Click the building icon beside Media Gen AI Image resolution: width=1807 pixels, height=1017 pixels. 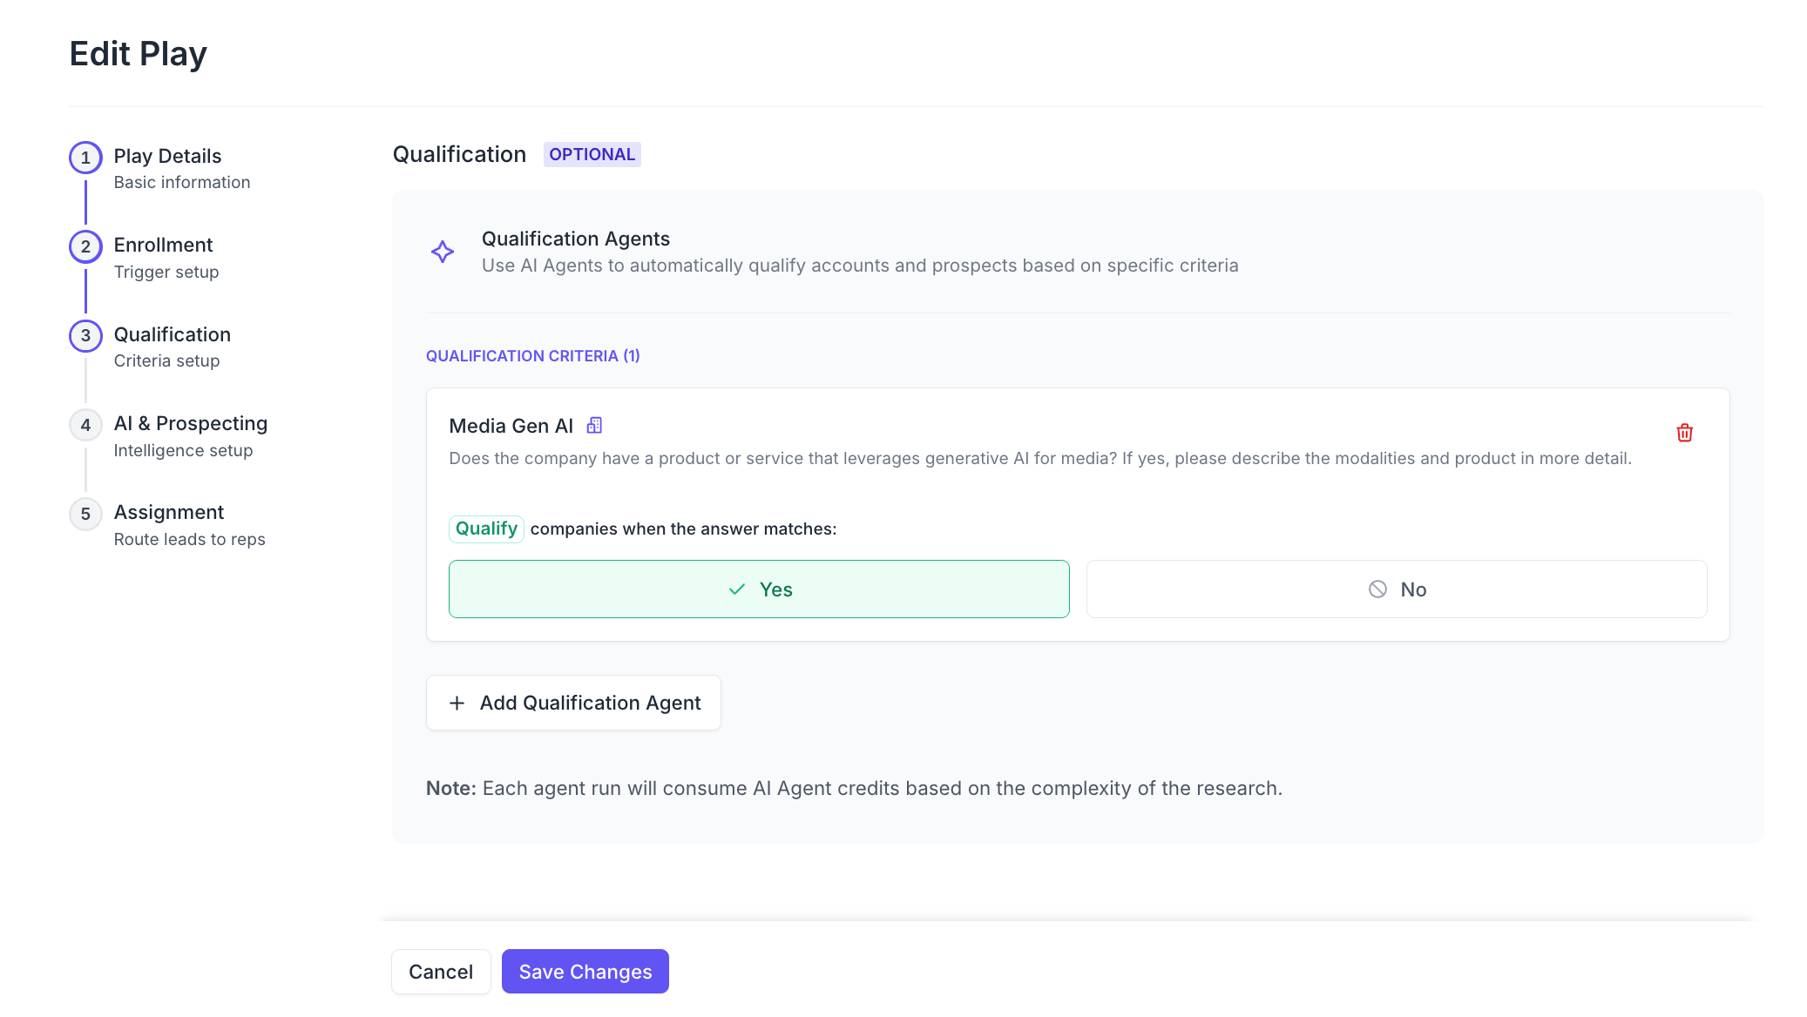click(594, 426)
